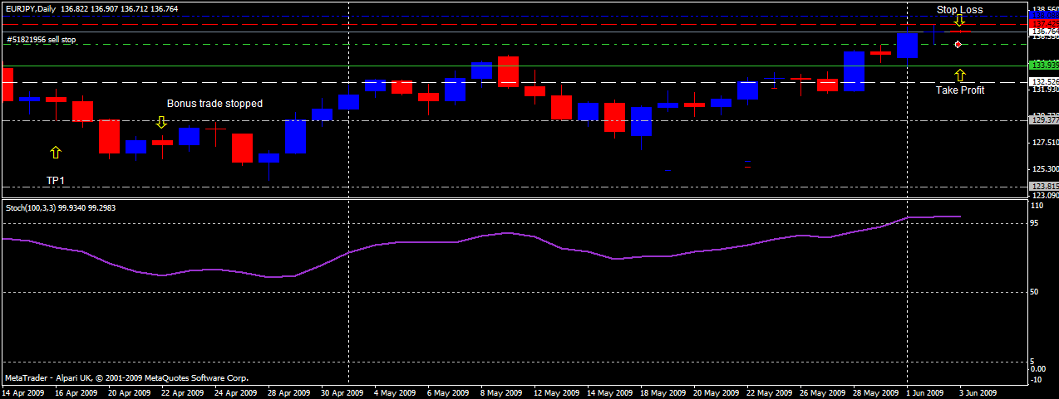Click the Take Profit text label
The height and width of the screenshot is (399, 1059).
point(960,90)
